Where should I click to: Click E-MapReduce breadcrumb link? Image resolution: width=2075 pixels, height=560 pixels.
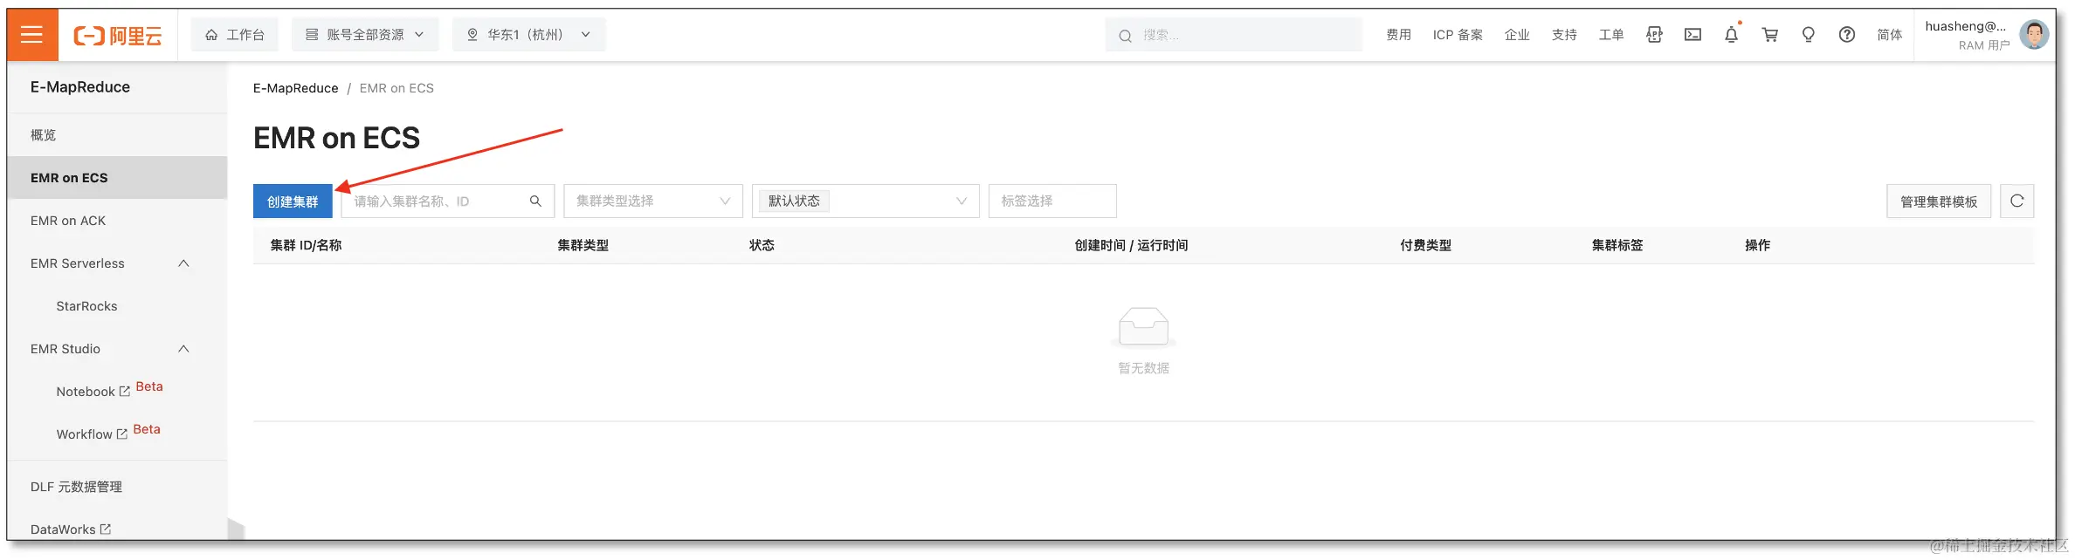295,88
